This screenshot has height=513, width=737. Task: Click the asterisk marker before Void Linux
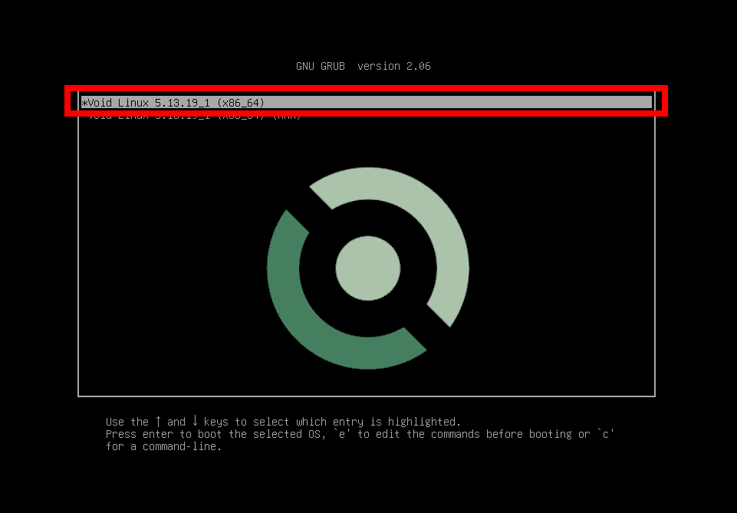click(84, 103)
